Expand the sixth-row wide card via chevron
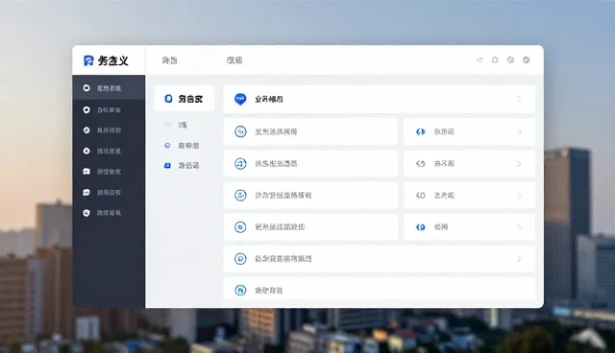 pyautogui.click(x=519, y=259)
